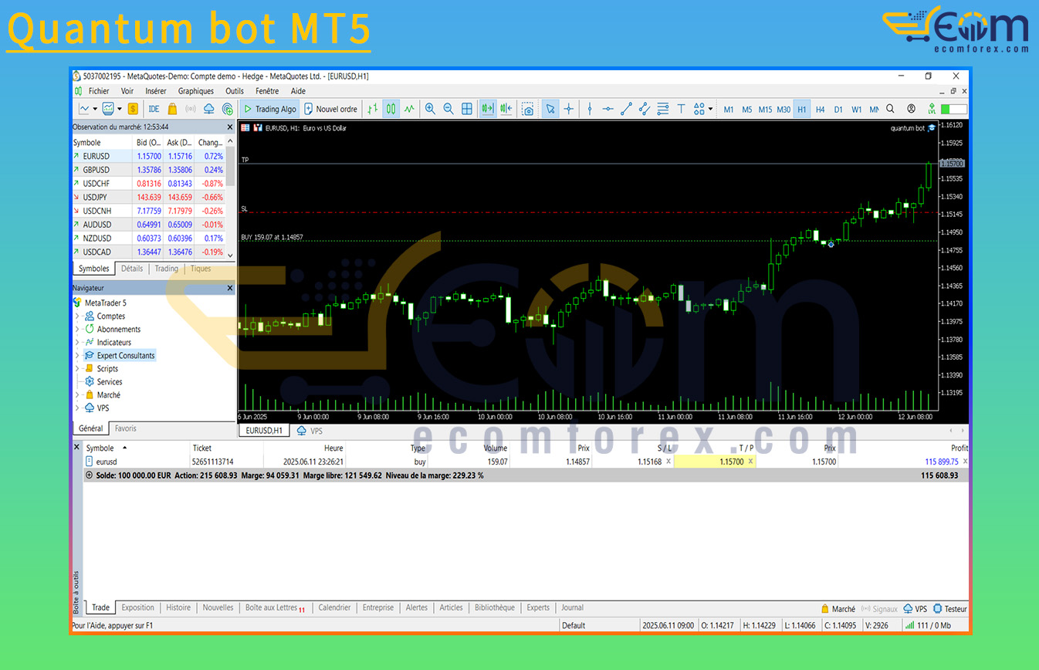
Task: Select the trendline drawing tool
Action: [x=627, y=109]
